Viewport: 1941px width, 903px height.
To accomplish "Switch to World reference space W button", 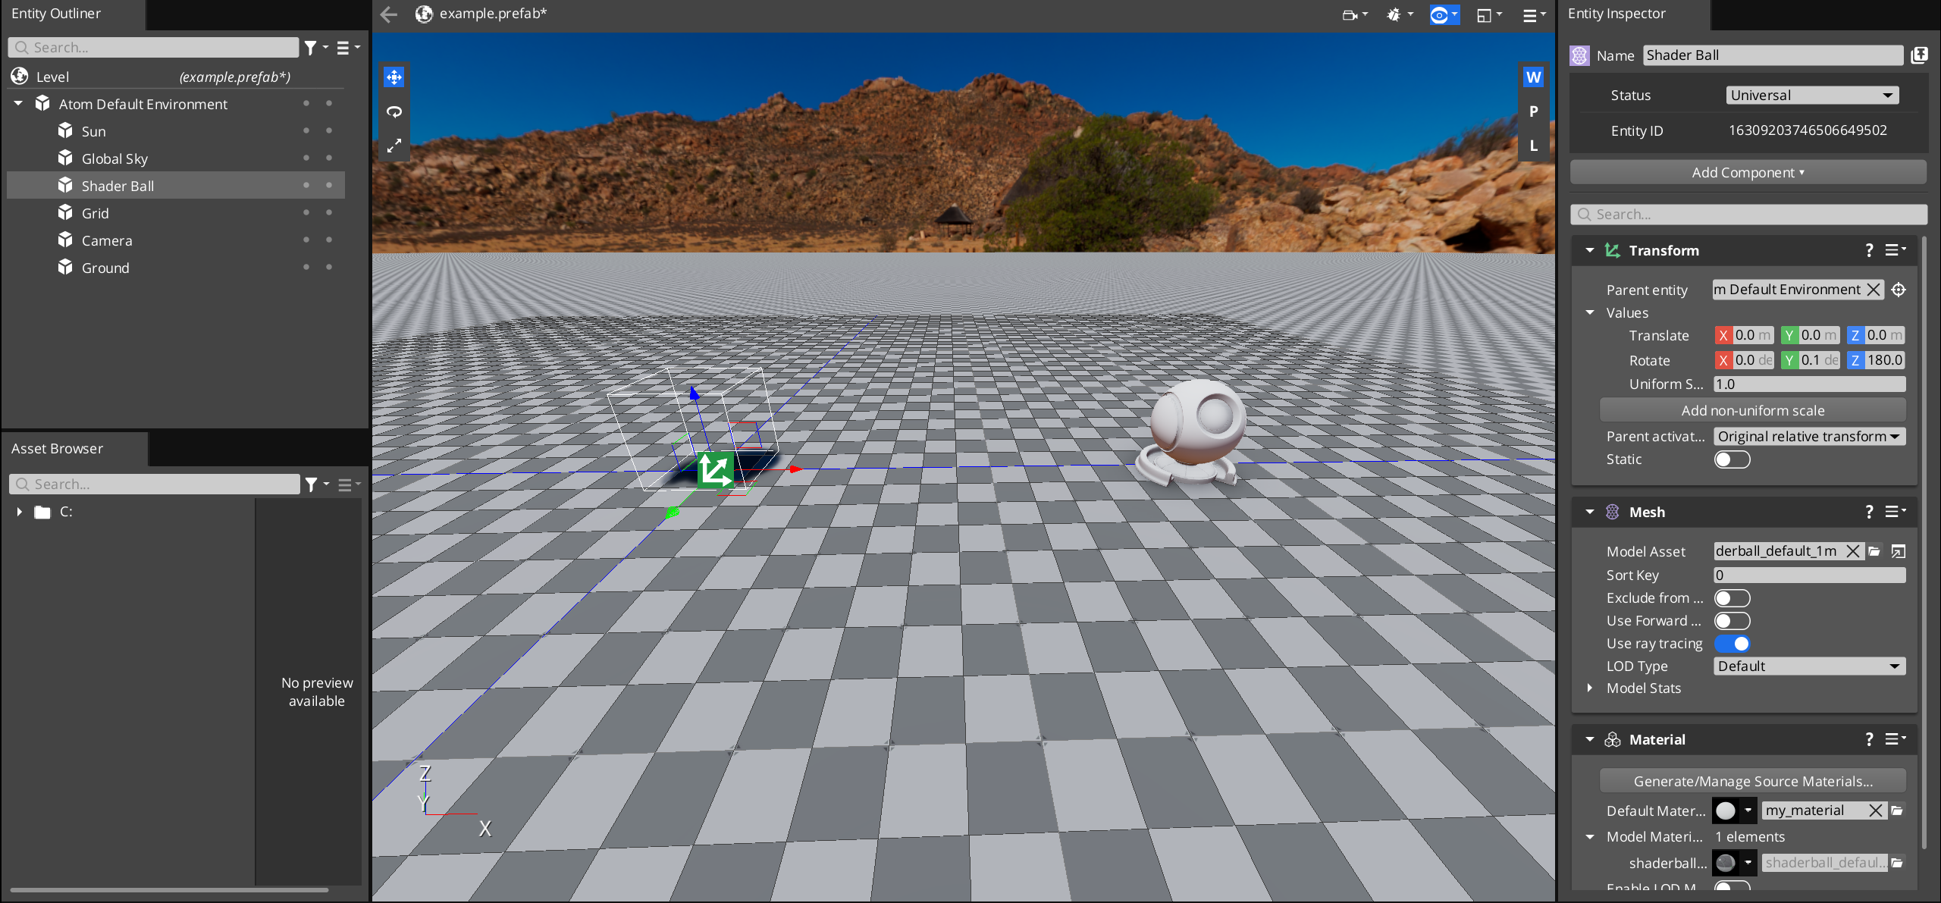I will pos(1533,77).
